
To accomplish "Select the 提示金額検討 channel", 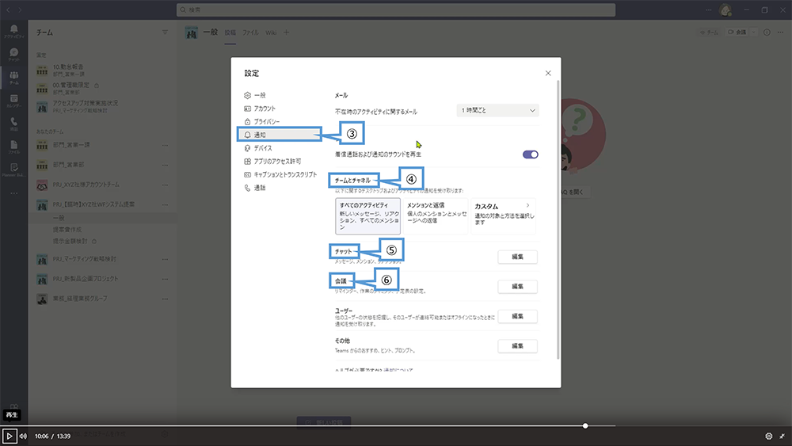I will (70, 241).
